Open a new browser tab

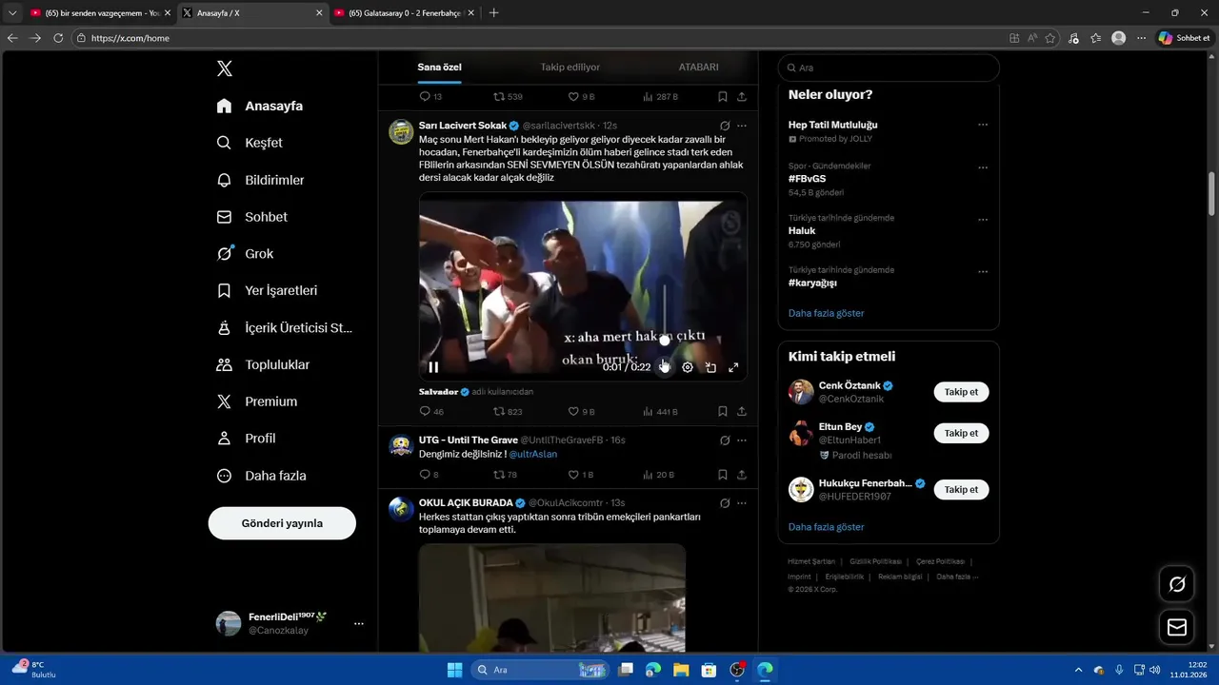click(x=493, y=12)
